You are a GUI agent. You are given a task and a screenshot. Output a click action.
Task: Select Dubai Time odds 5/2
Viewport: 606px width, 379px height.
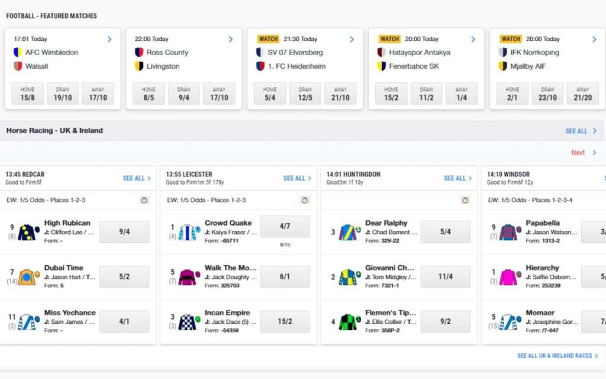coord(124,277)
